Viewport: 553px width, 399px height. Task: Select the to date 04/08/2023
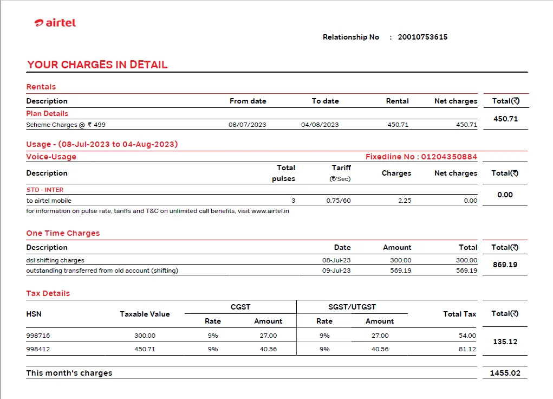coord(320,125)
